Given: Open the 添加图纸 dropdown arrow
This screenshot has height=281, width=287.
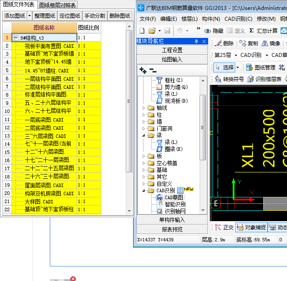Looking at the screenshot, I should tap(29, 16).
